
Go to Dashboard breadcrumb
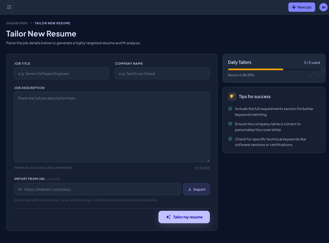17,23
